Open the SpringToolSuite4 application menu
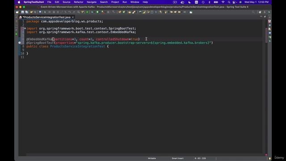This screenshot has height=161, width=286. tap(34, 2)
